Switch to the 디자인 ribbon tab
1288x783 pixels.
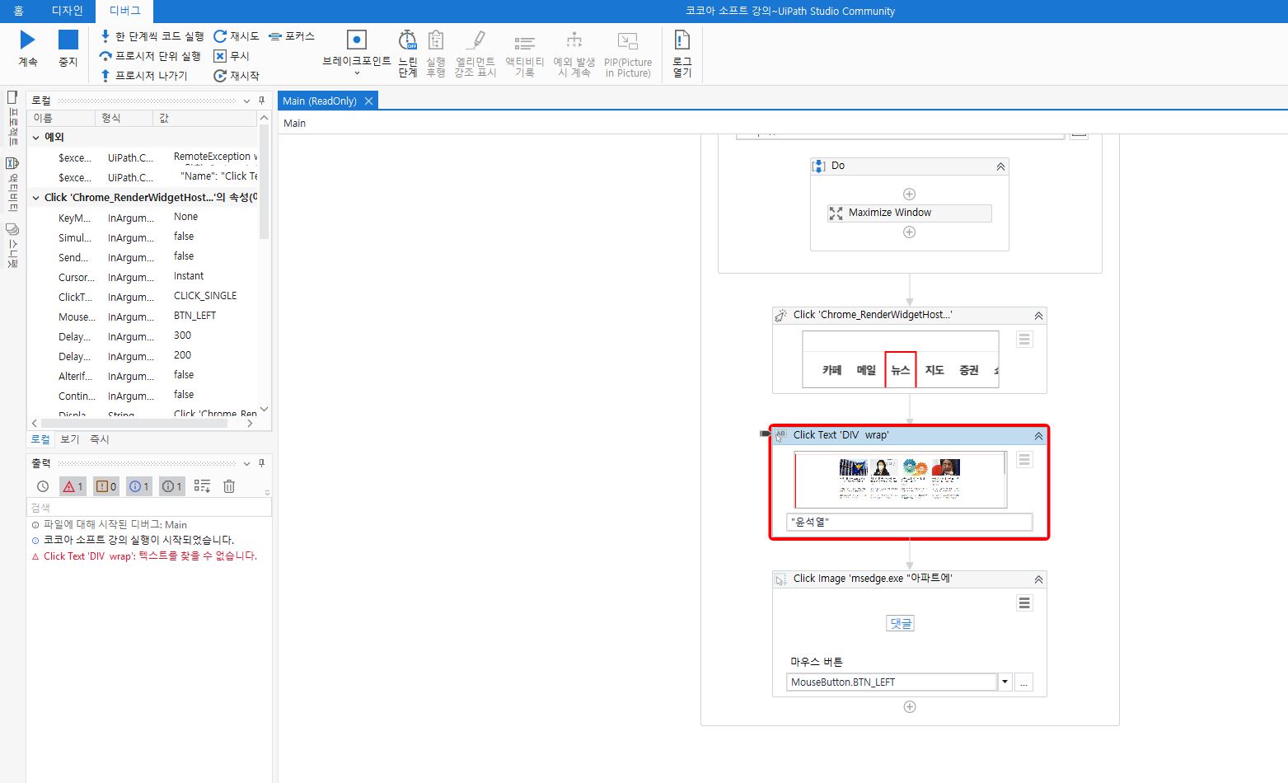(67, 11)
